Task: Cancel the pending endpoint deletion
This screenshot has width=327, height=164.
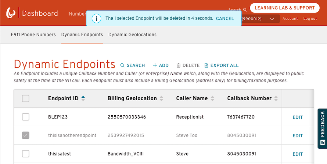Action: (225, 19)
